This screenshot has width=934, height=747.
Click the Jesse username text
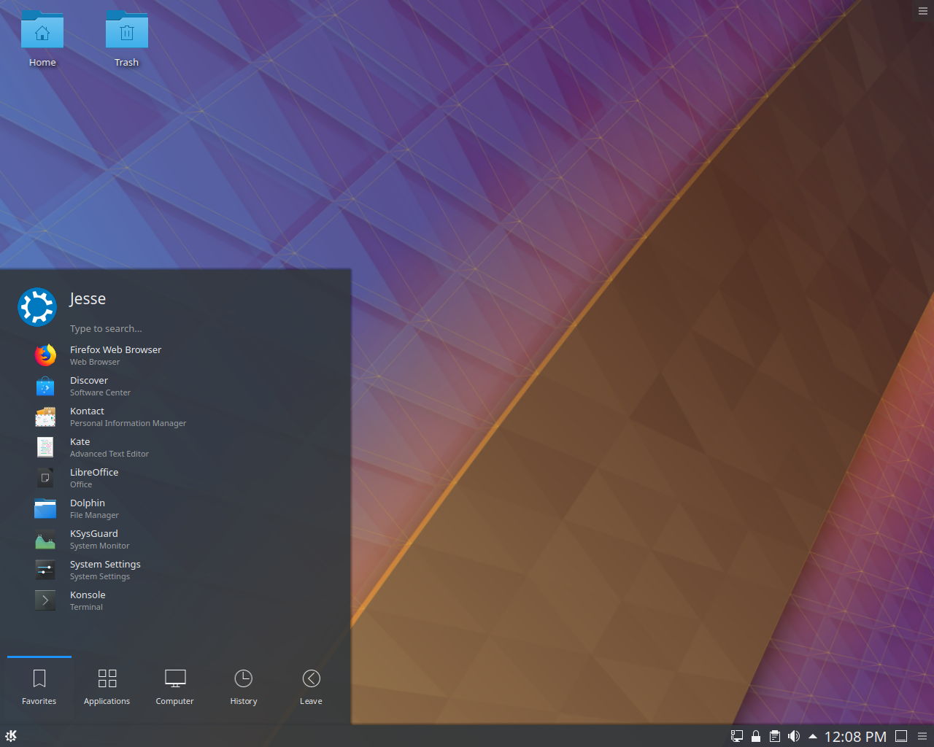click(x=88, y=299)
